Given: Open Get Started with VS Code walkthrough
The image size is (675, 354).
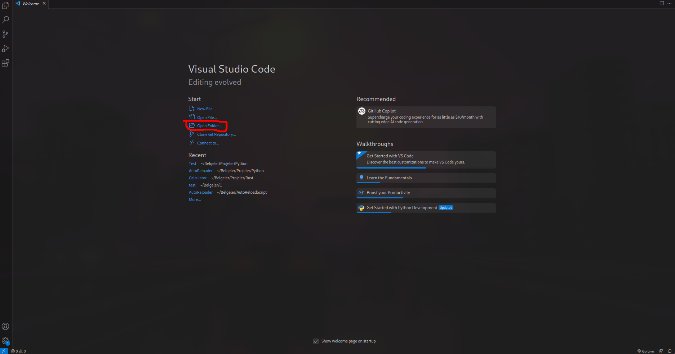Looking at the screenshot, I should click(x=426, y=160).
